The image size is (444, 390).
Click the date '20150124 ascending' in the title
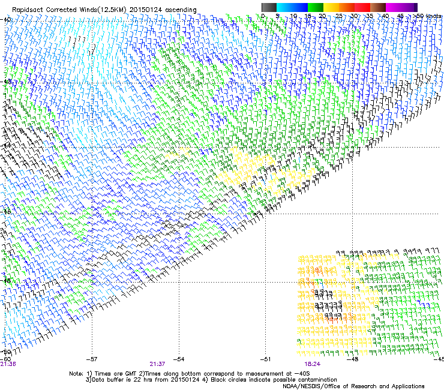tap(163, 10)
